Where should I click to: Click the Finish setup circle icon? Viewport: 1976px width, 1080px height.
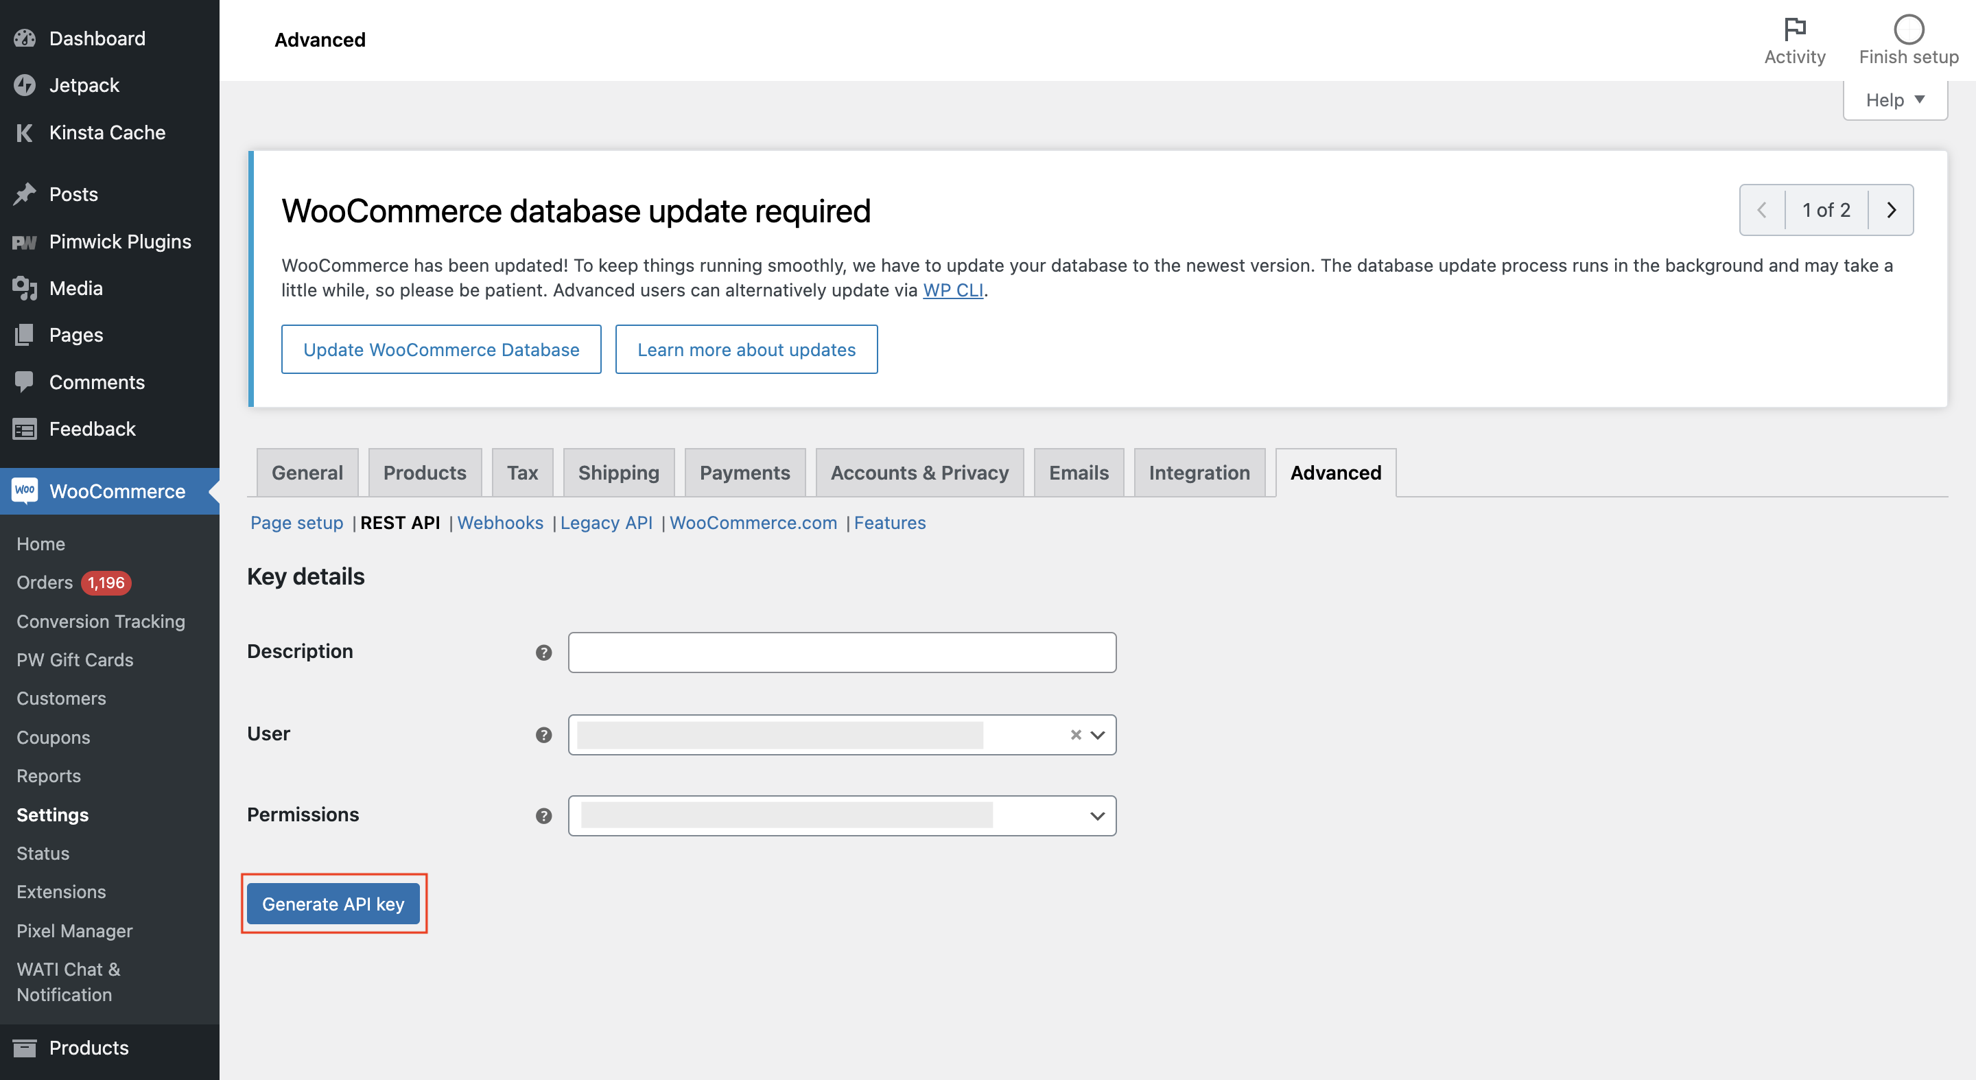[1909, 29]
